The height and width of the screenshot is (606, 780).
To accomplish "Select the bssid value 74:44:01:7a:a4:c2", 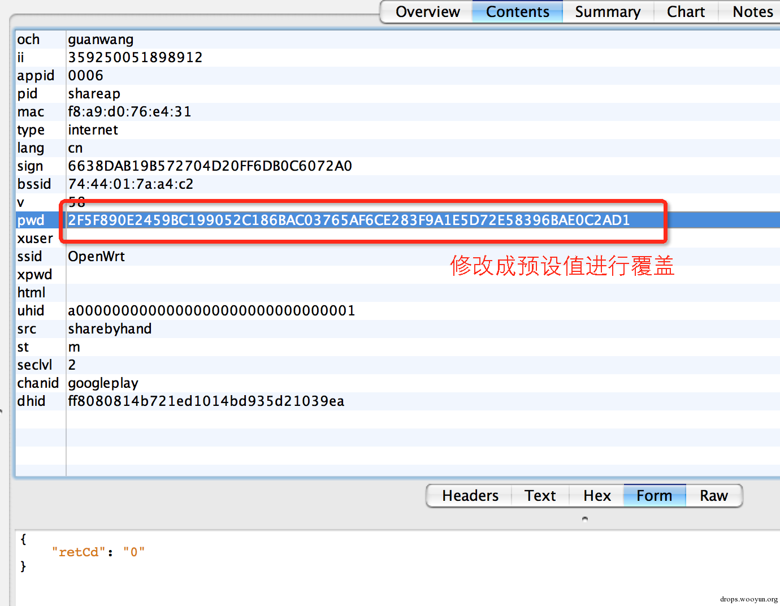I will coord(131,184).
